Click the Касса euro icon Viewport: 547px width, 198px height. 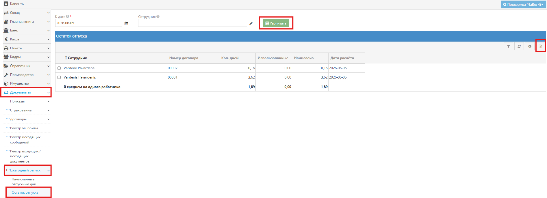coord(6,39)
